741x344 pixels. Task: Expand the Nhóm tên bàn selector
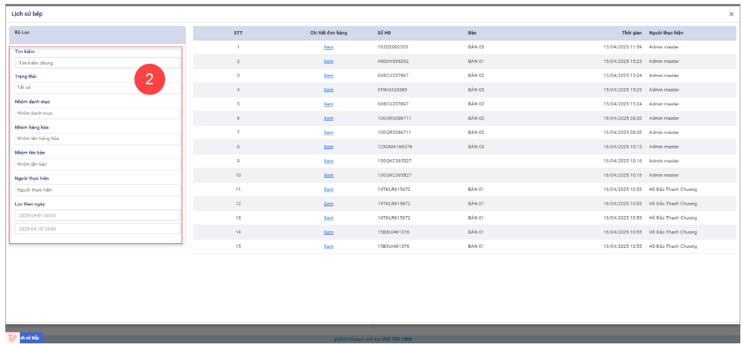point(98,164)
